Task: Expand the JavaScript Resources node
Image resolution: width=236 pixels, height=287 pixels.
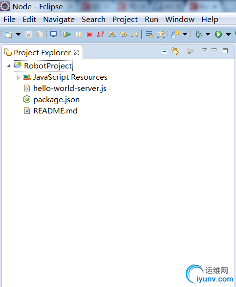Action: coord(18,78)
